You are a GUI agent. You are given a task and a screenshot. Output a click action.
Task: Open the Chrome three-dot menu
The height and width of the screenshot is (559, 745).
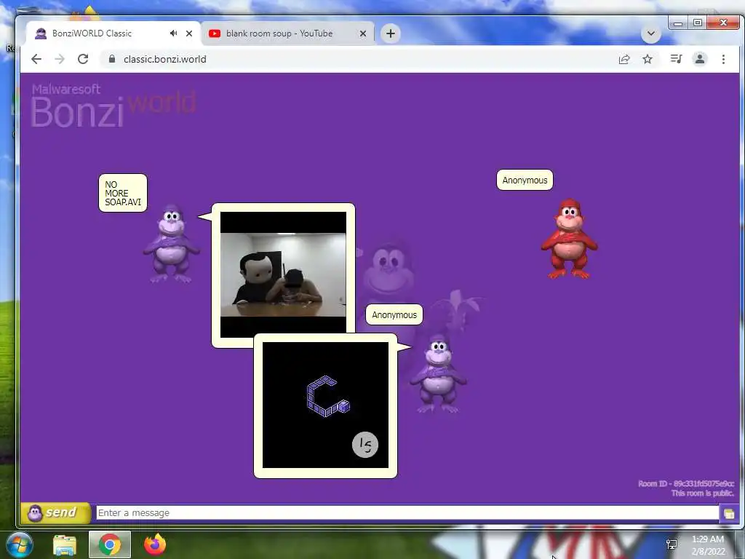click(723, 59)
